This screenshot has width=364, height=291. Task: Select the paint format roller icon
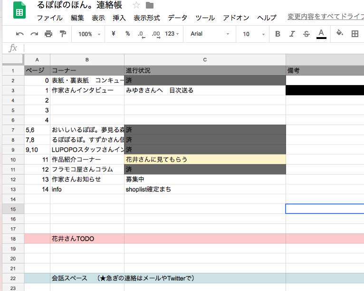(63, 34)
